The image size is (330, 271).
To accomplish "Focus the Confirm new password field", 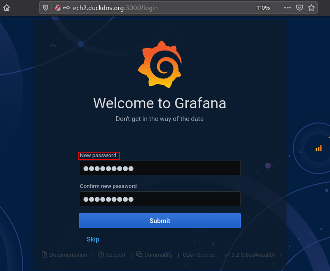I will (160, 199).
